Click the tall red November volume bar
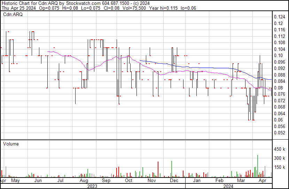This screenshot has height=189, width=289. click(x=158, y=170)
